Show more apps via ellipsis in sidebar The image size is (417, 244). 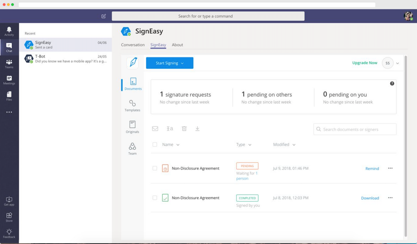pyautogui.click(x=9, y=112)
